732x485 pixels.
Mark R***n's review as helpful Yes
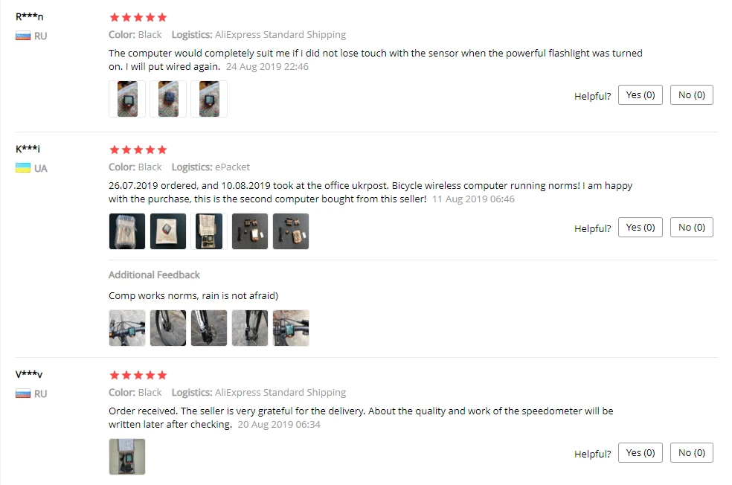pos(640,94)
